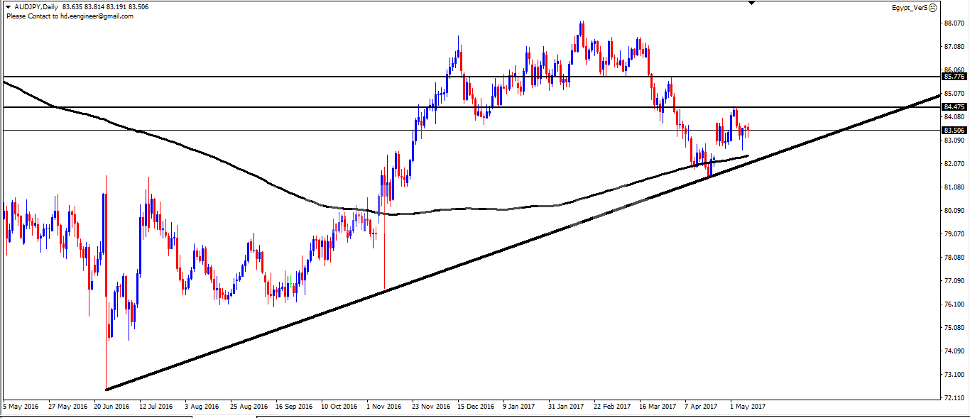Click the 1 May 2017 date label
This screenshot has width=970, height=418.
(x=748, y=407)
